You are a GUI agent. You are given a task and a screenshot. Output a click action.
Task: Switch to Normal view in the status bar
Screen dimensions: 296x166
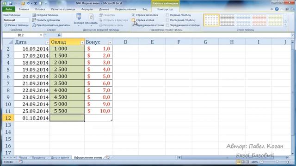click(239, 162)
